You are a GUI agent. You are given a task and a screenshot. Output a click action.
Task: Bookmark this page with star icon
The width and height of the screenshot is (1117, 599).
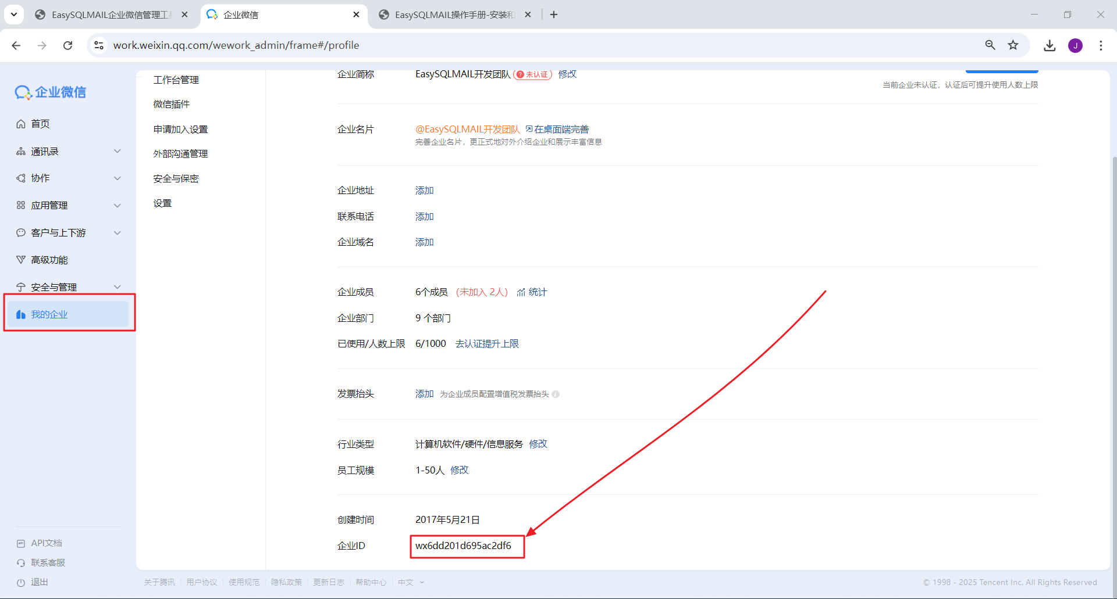click(1013, 45)
